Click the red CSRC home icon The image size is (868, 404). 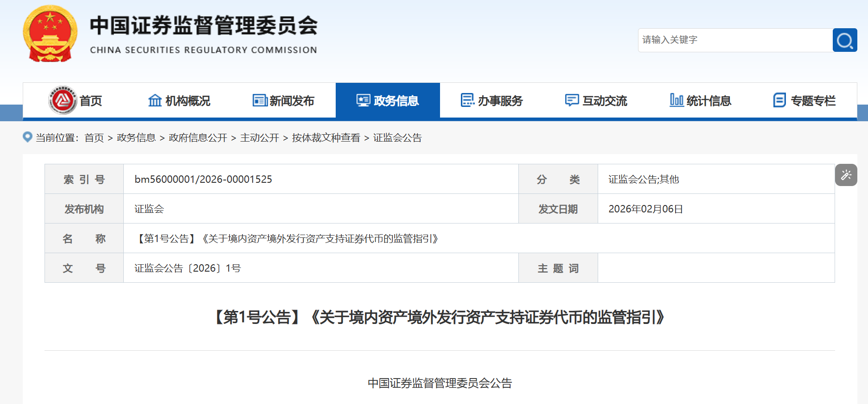pyautogui.click(x=63, y=100)
